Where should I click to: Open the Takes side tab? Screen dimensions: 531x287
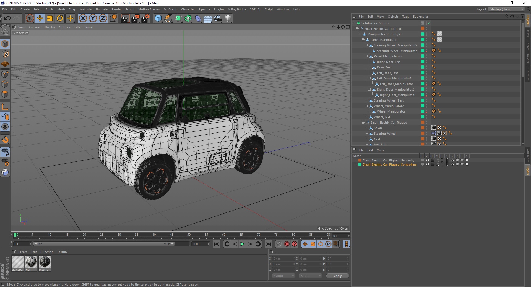528,33
